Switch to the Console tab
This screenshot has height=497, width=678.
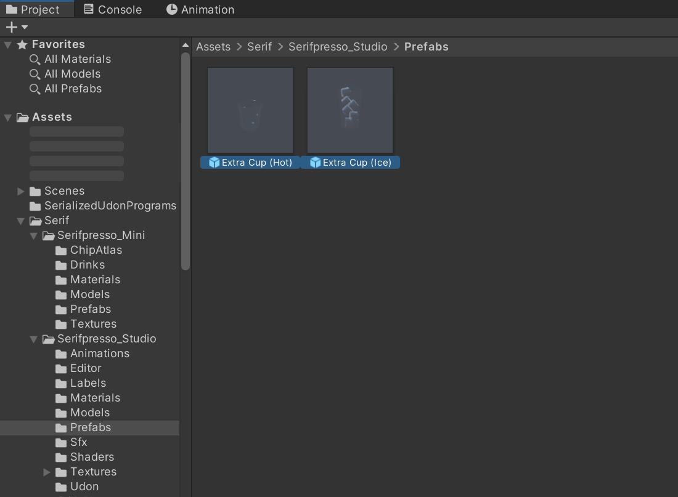112,9
